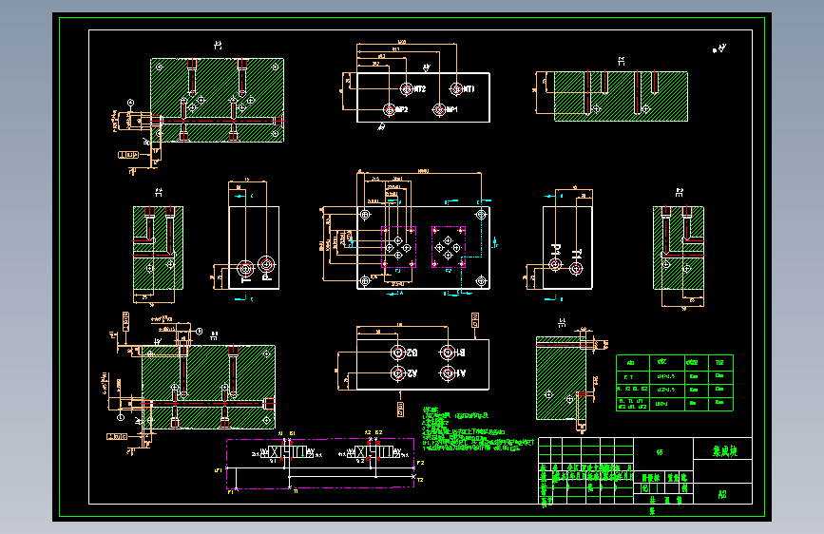The width and height of the screenshot is (824, 534).
Task: Click the MP1 port circle in top view
Action: pos(439,110)
